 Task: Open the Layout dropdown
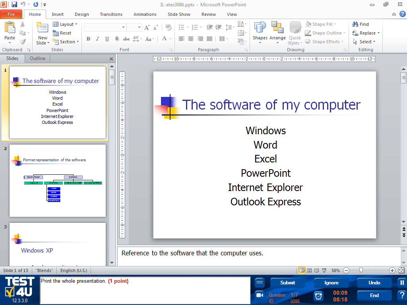tap(65, 24)
